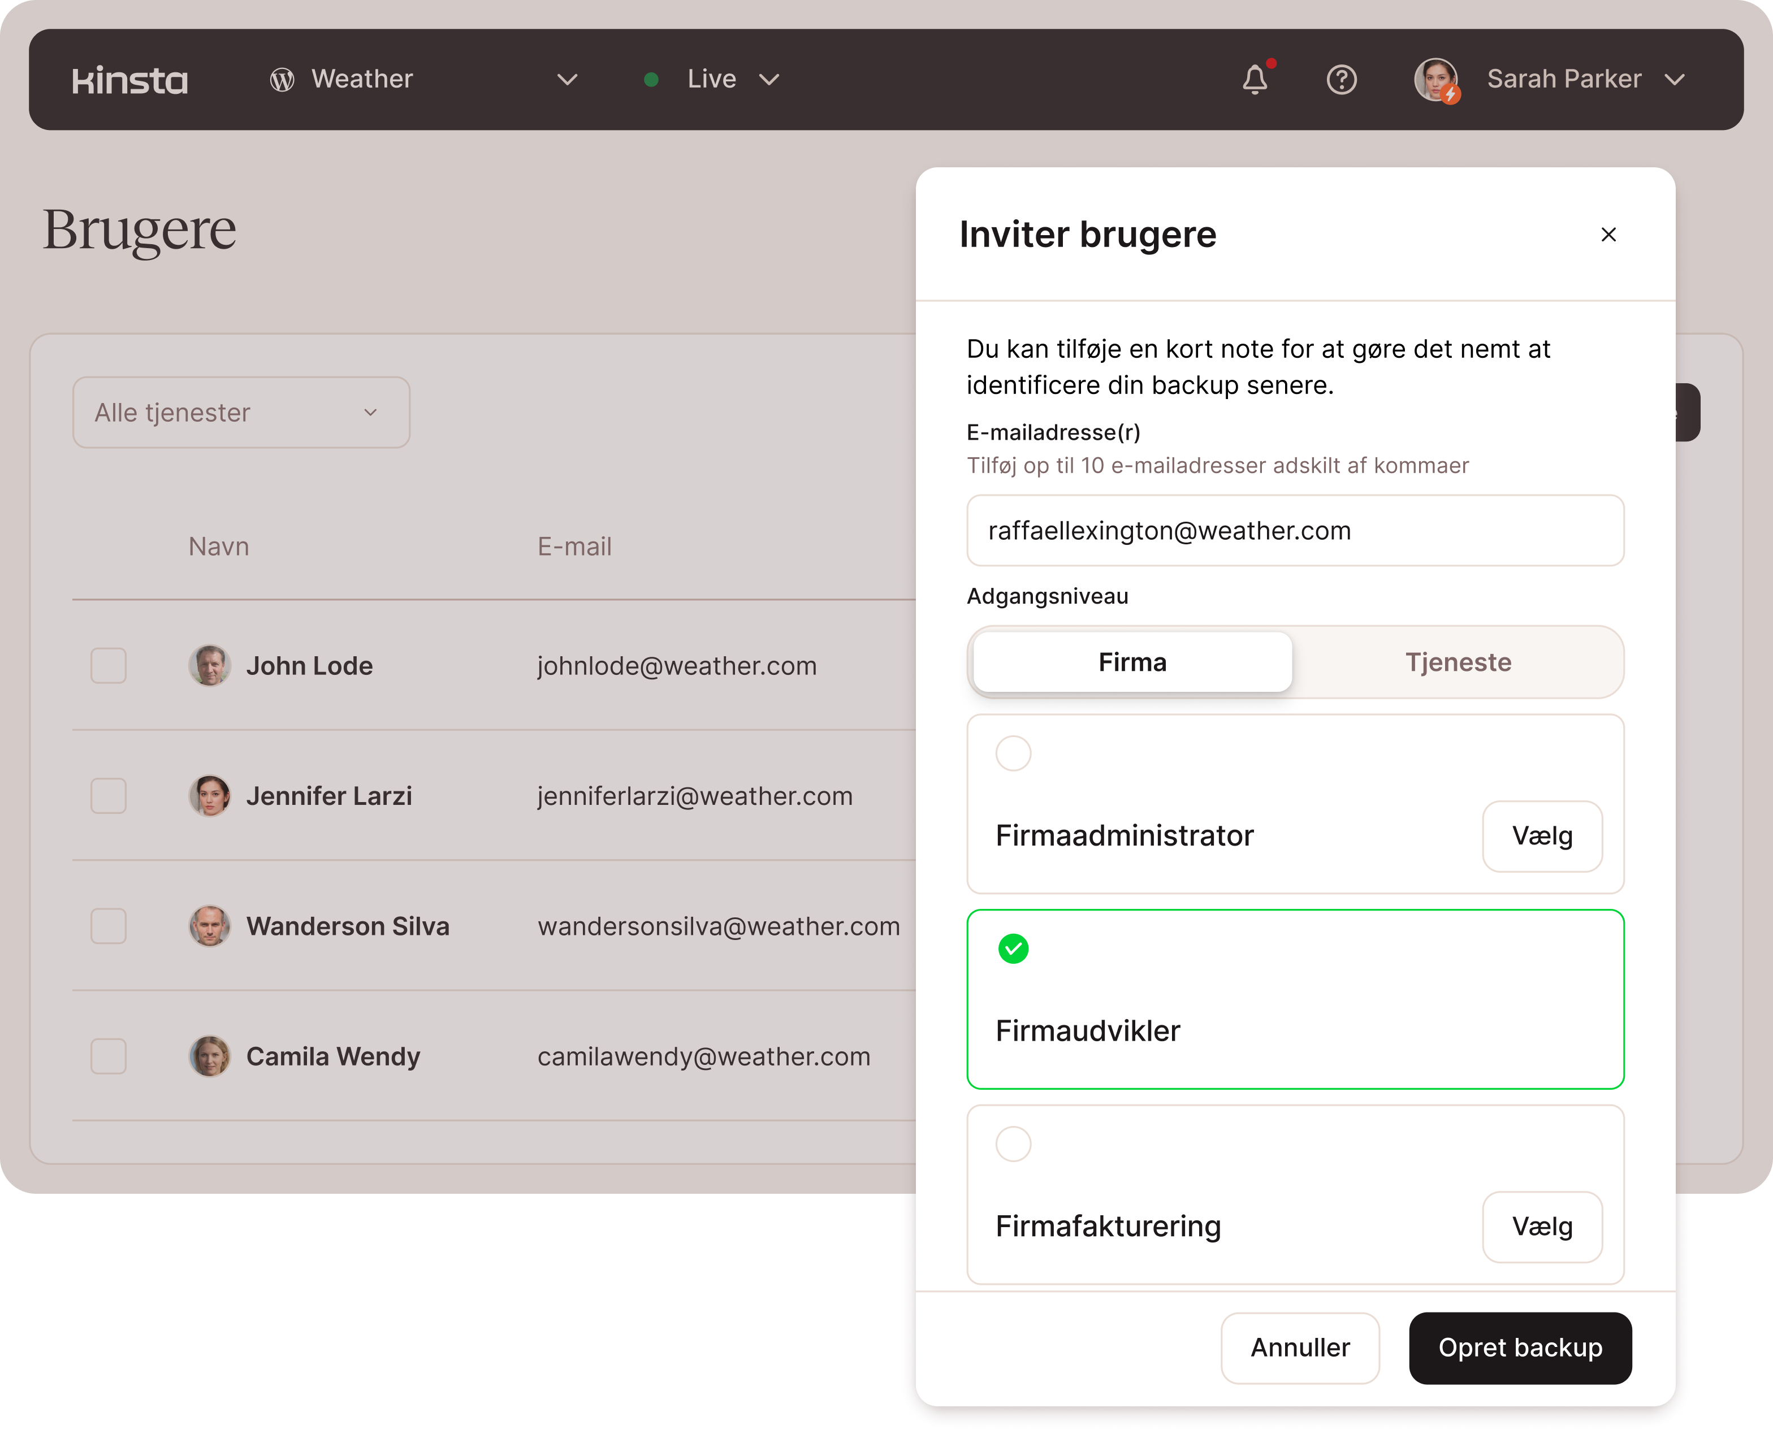Switch to the Tjeneste tab

tap(1457, 662)
